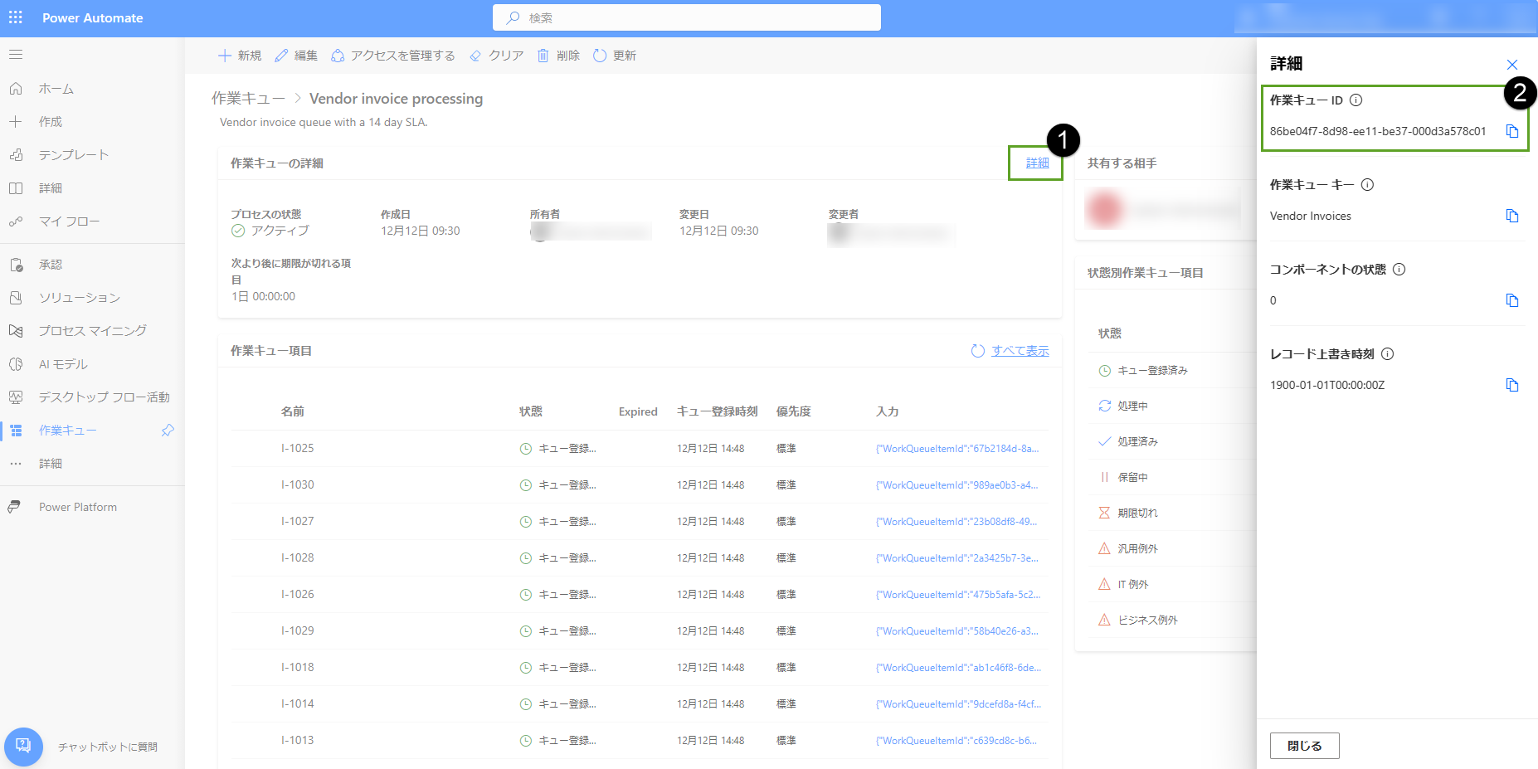Open the input link for I-1025
This screenshot has height=769, width=1538.
coord(957,449)
